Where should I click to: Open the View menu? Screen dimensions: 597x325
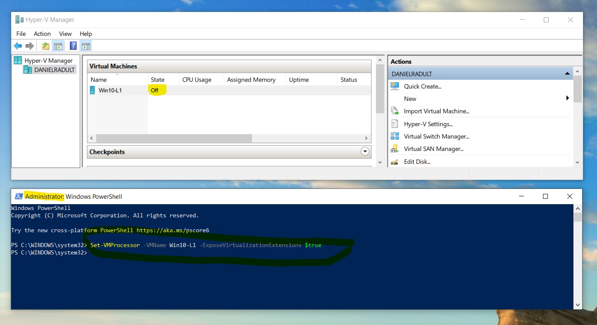click(65, 34)
